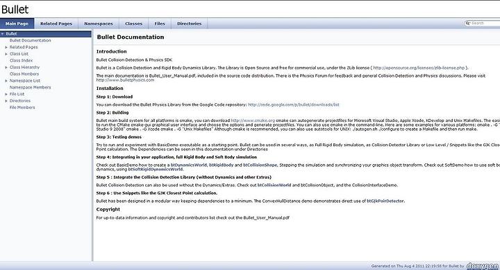Click the Bullet Documentation page heading
The height and width of the screenshot is (270, 500).
pos(131,37)
